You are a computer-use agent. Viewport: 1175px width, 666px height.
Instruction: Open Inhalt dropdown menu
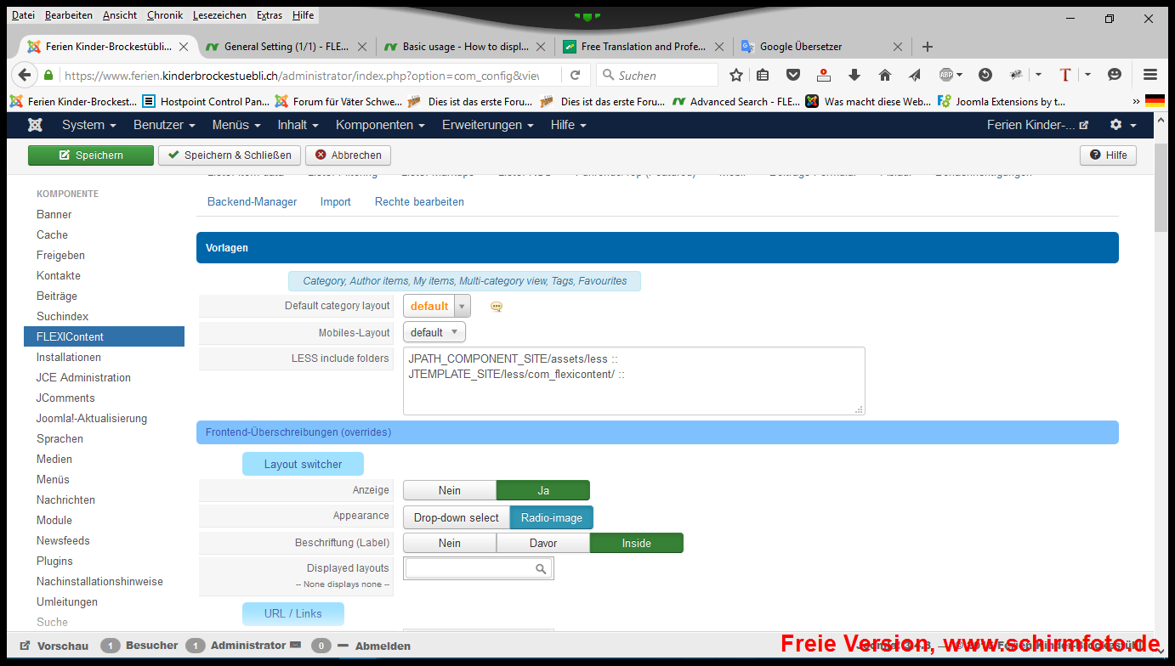tap(298, 125)
